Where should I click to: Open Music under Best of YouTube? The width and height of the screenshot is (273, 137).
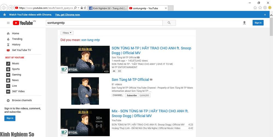[x=16, y=63]
